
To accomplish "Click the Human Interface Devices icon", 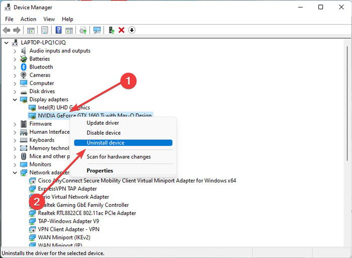I will pyautogui.click(x=24, y=132).
